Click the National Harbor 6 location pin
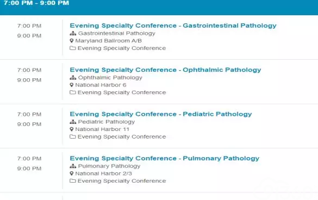The height and width of the screenshot is (200, 318). pyautogui.click(x=71, y=85)
